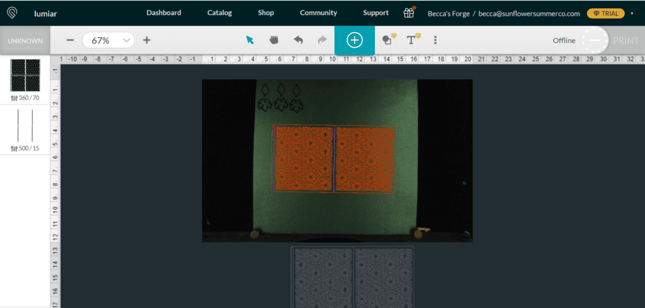Viewport: 645px width, 308px height.
Task: Click the lumiar brand name text
Action: [x=45, y=14]
